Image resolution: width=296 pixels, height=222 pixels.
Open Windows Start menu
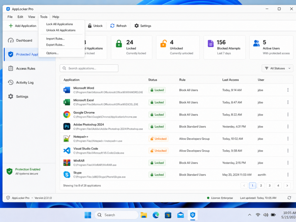(88, 215)
